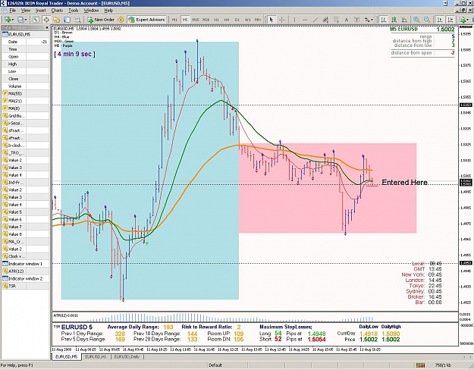The image size is (474, 370).
Task: Select the Cursor arrow tool
Action: click(x=272, y=20)
